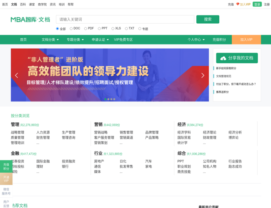Click the 管理 category heading
271x208 pixels.
pyautogui.click(x=15, y=124)
